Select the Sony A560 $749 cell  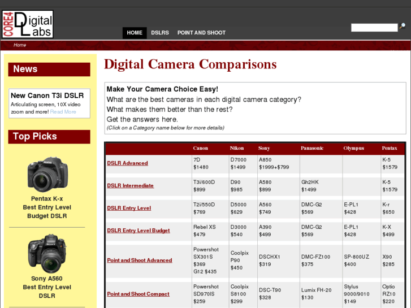coord(279,209)
